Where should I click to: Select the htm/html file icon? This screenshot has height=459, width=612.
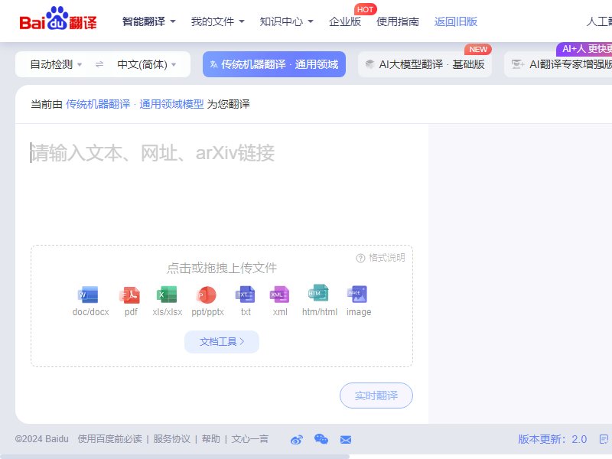318,294
